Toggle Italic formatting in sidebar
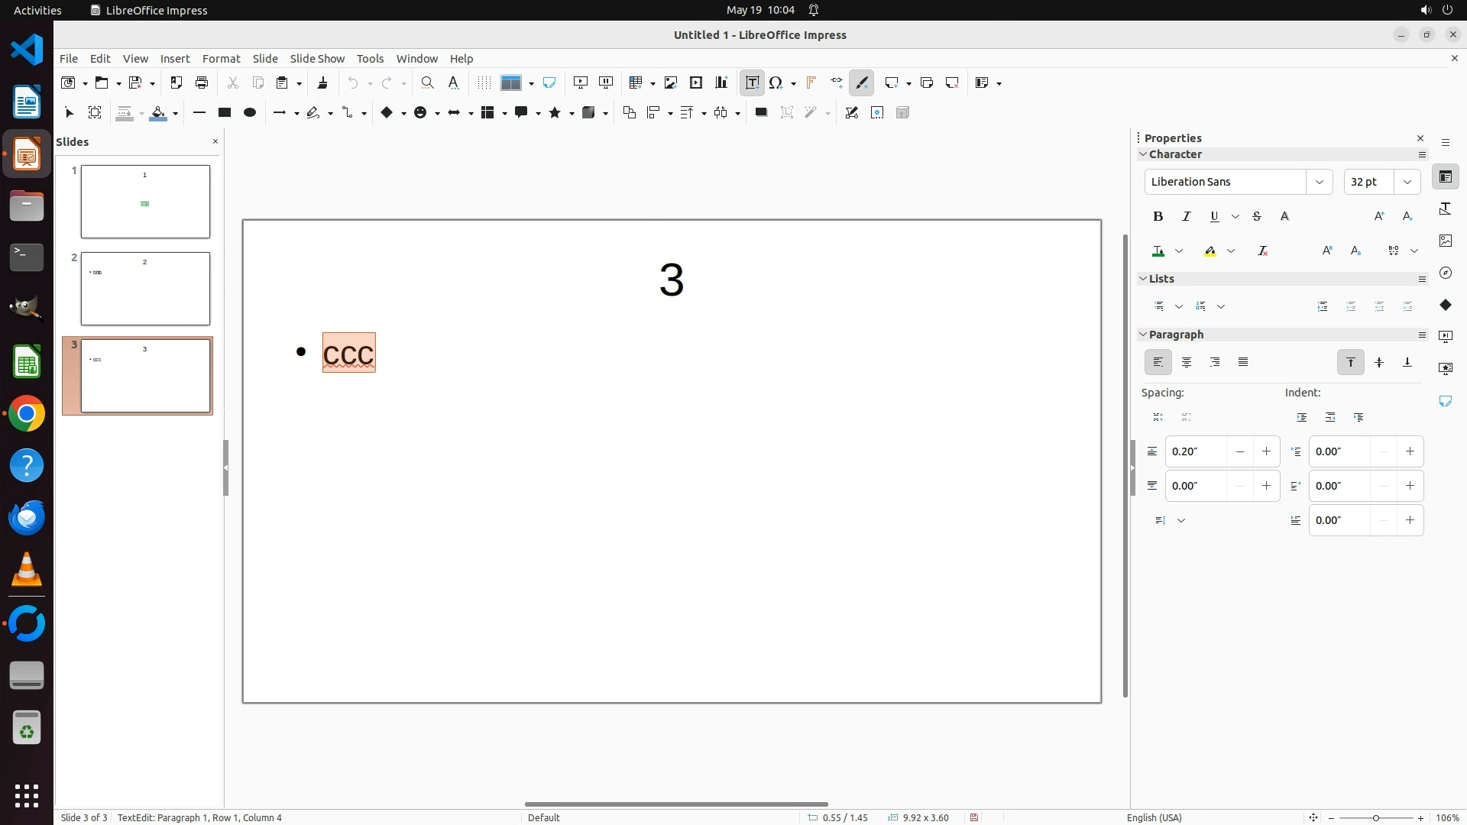Screen dimensions: 1467x825 pos(1186,216)
